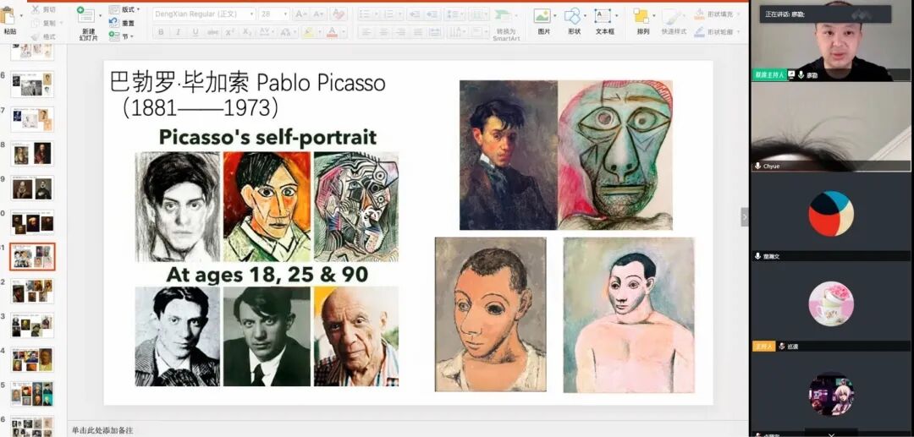Click the Quick Styles (快速样式) button

(674, 21)
